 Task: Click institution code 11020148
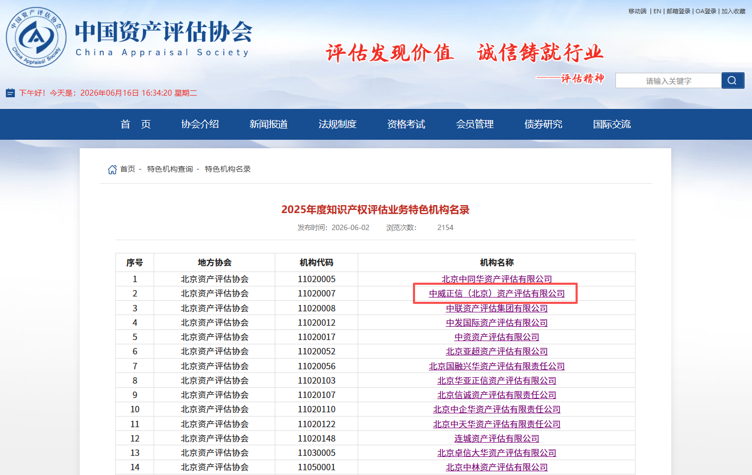point(317,438)
